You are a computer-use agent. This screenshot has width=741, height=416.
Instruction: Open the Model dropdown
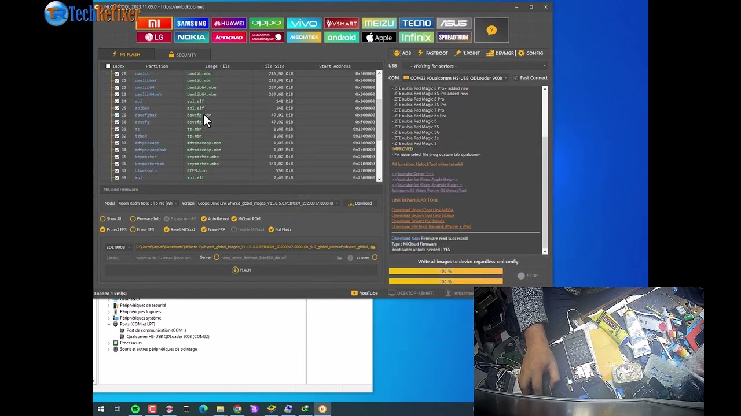point(147,203)
